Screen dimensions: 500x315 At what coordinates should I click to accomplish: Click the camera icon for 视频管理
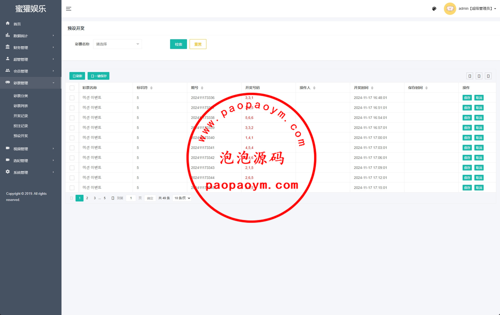pos(8,148)
